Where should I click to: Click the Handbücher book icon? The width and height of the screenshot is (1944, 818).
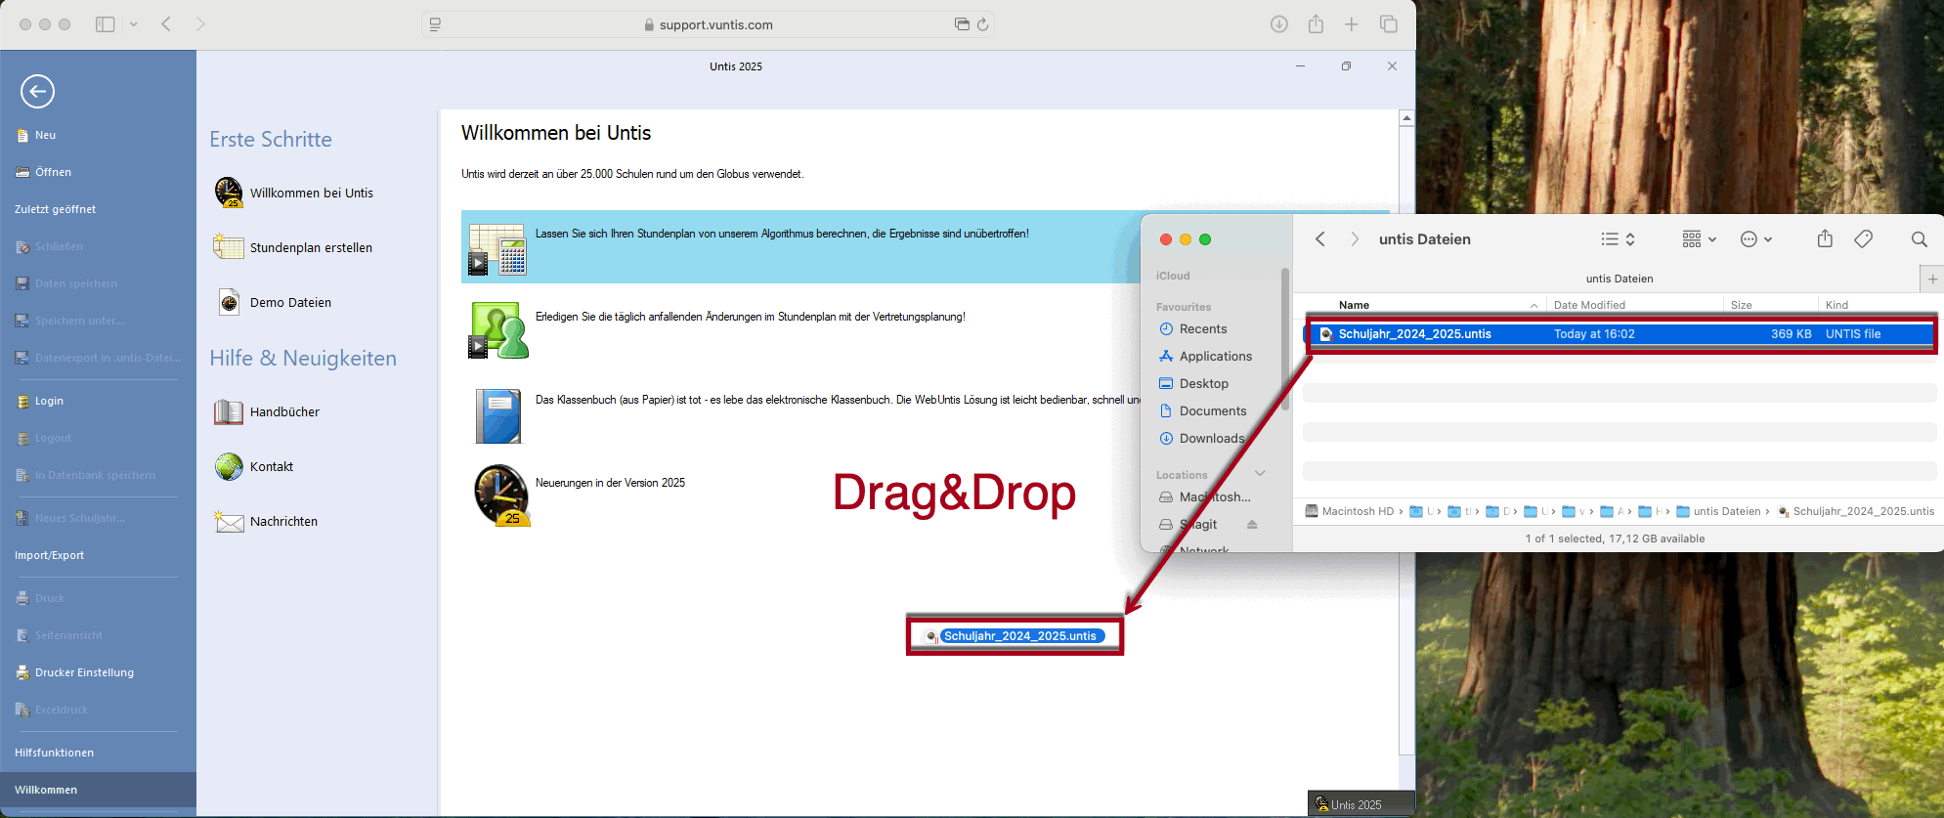point(229,411)
